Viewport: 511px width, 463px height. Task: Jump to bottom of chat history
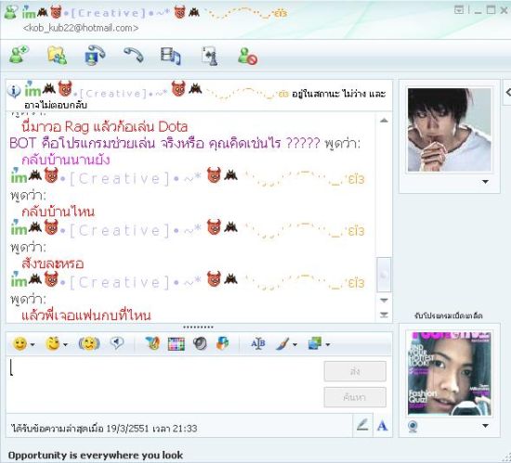384,315
